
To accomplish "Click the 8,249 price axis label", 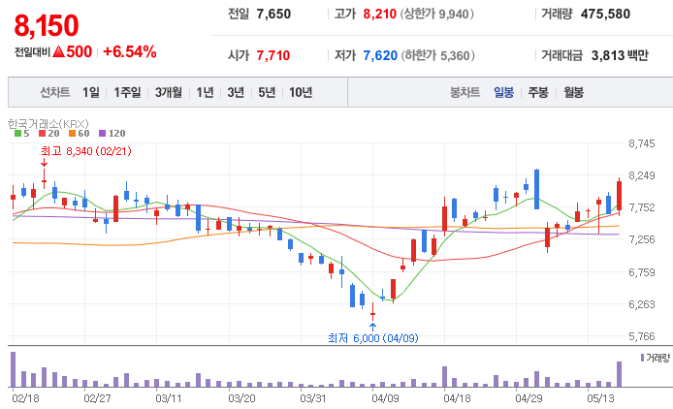I will coord(642,175).
